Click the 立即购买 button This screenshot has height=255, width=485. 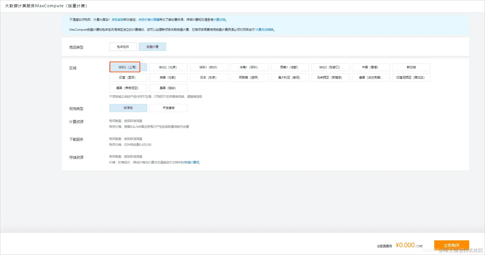[x=452, y=245]
